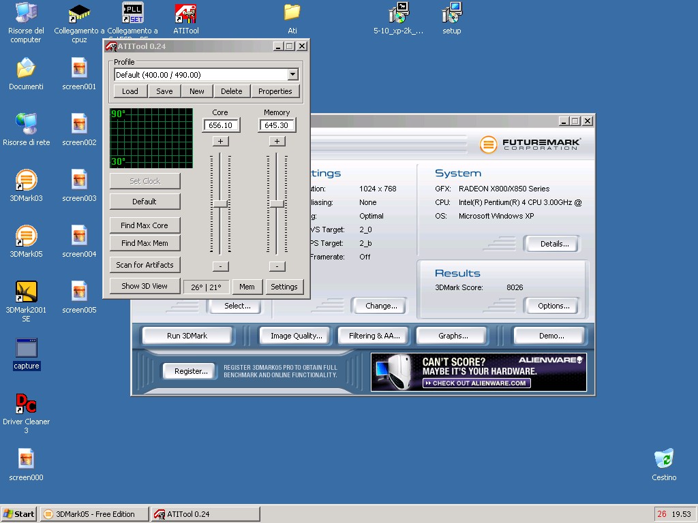
Task: Click Show 3D View button
Action: coord(145,287)
